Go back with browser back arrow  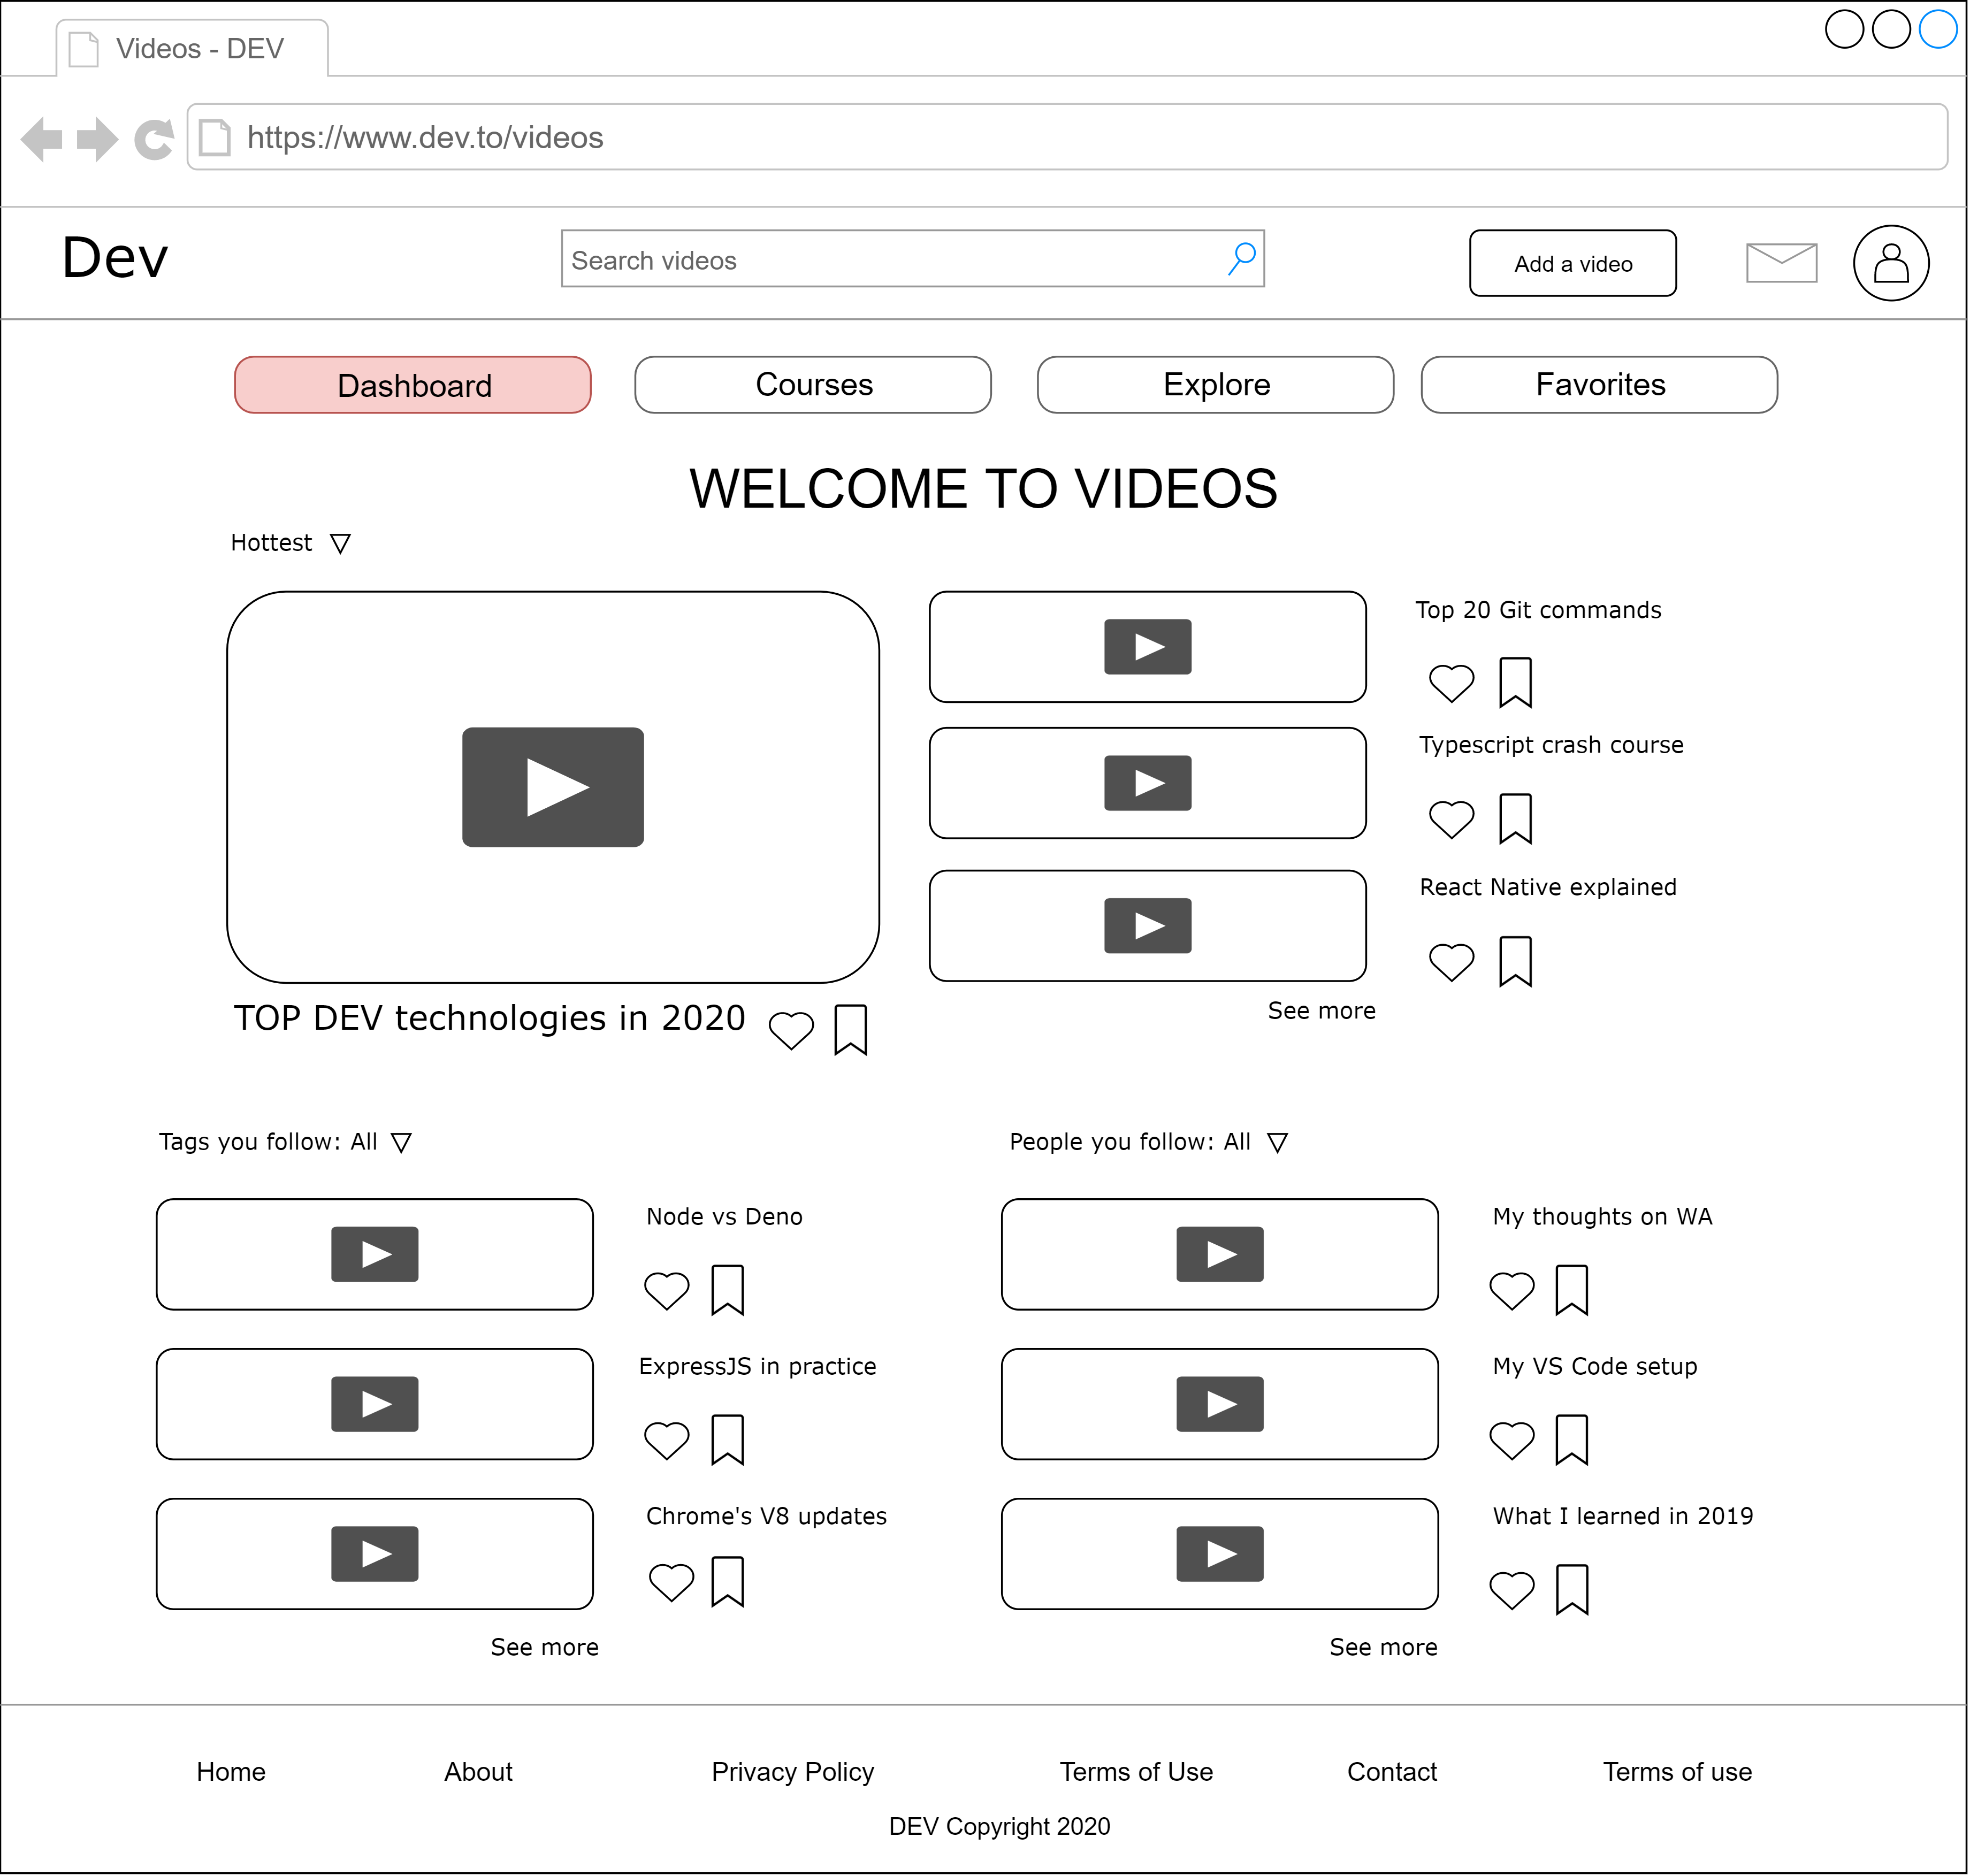pos(42,139)
